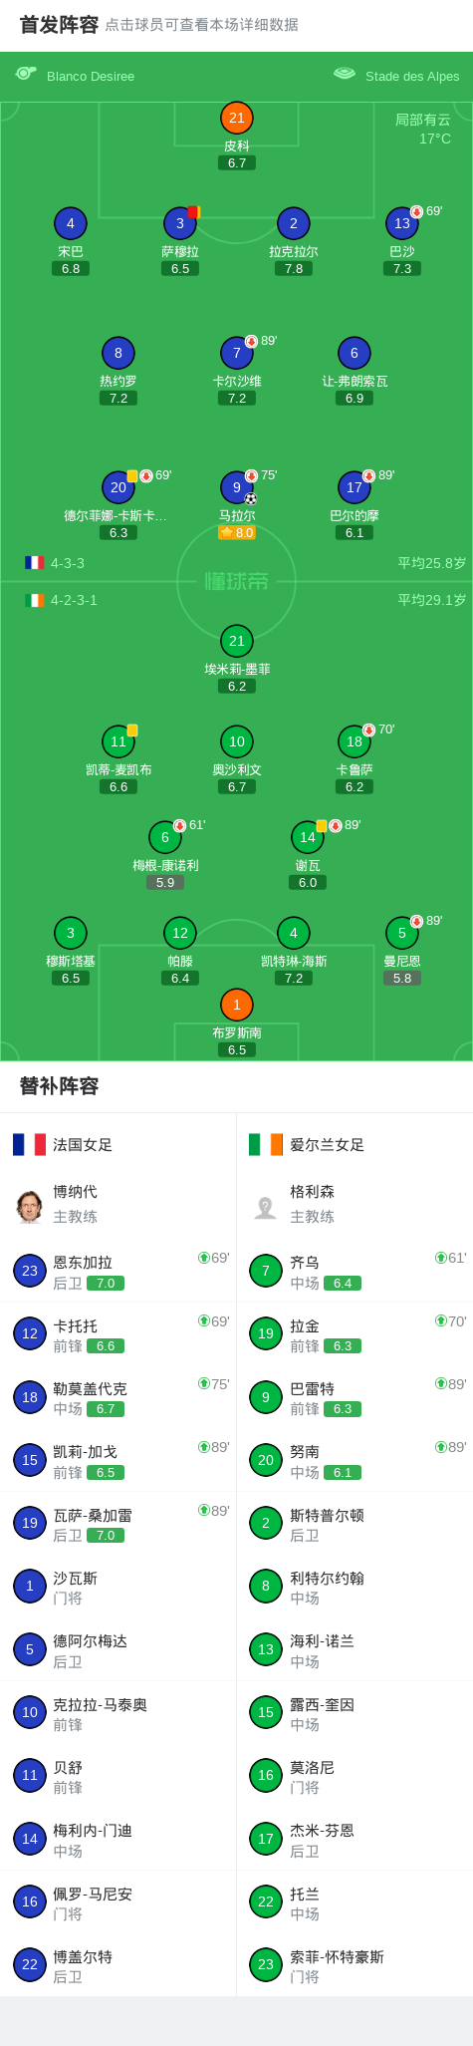Viewport: 473px width, 2046px height.
Task: Select substitute 卡托托 number 12
Action: pos(118,1333)
